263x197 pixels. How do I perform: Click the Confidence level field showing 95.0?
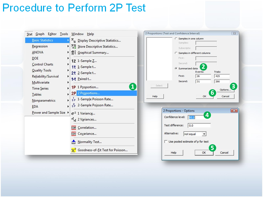tap(199, 117)
